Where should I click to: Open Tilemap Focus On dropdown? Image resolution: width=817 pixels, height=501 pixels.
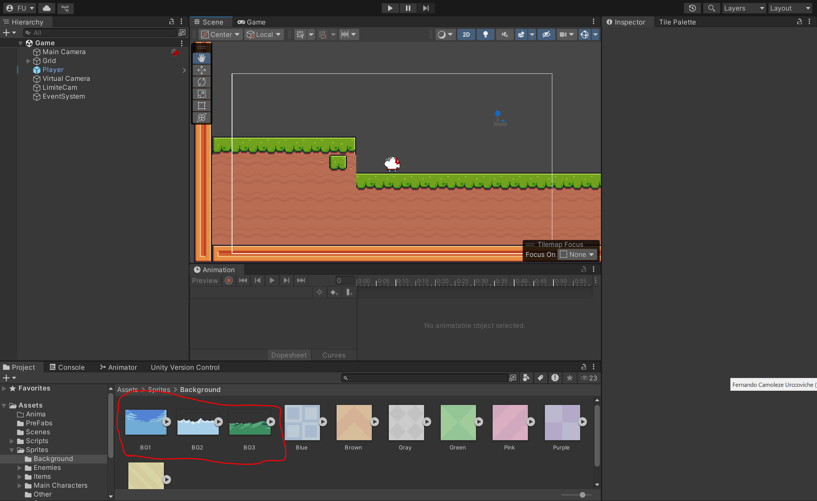(578, 254)
